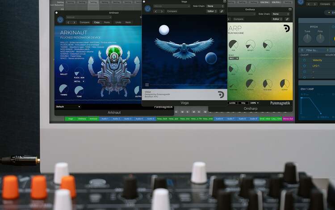335x210 pixels.
Task: Adjust the Pitch Fine knob
Action: (320, 39)
